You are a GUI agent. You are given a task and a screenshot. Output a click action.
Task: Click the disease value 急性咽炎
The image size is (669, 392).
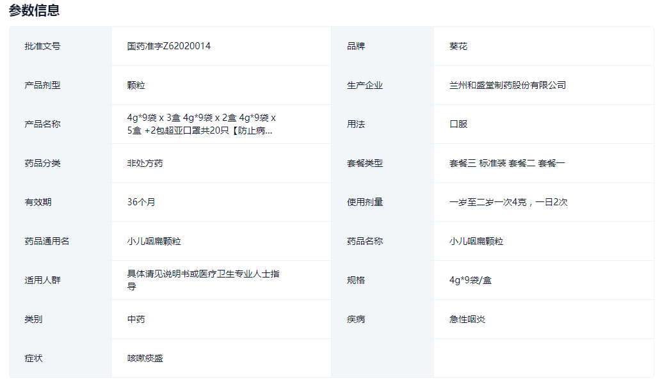tap(467, 319)
